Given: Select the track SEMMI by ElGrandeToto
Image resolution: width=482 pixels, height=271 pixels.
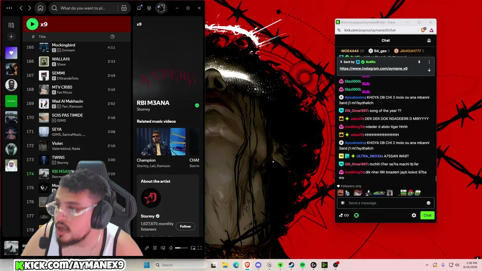Looking at the screenshot, I should pyautogui.click(x=76, y=75).
